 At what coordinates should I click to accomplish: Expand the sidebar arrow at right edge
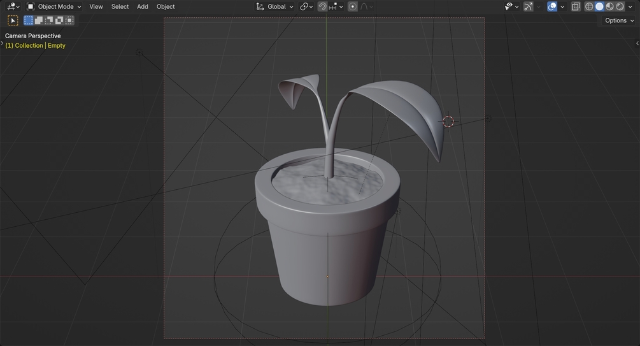coord(637,43)
